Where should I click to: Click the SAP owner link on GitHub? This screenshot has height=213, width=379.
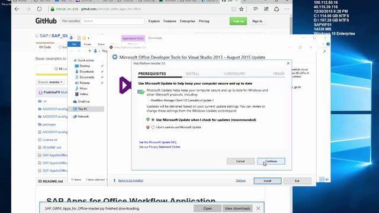click(x=44, y=35)
